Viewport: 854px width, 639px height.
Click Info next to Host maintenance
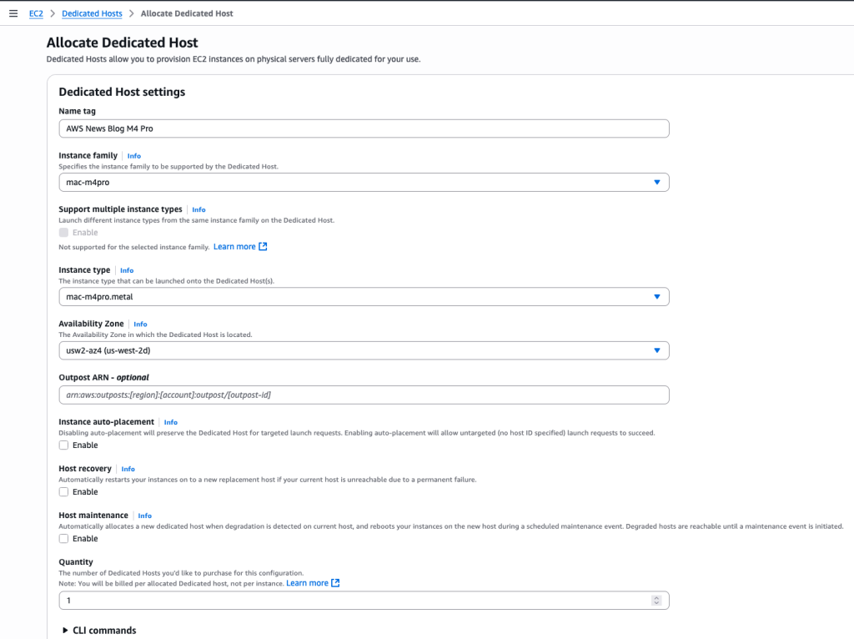coord(144,516)
